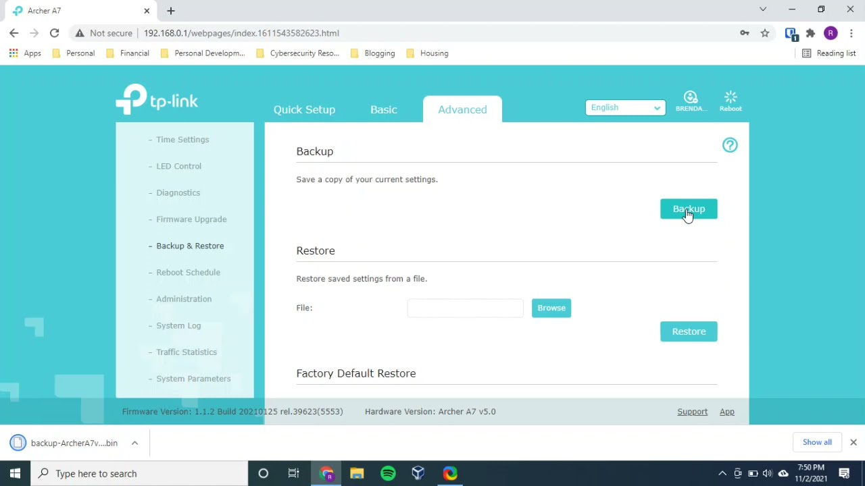This screenshot has width=865, height=486.
Task: Expand options for the downloaded backup file
Action: (x=134, y=443)
